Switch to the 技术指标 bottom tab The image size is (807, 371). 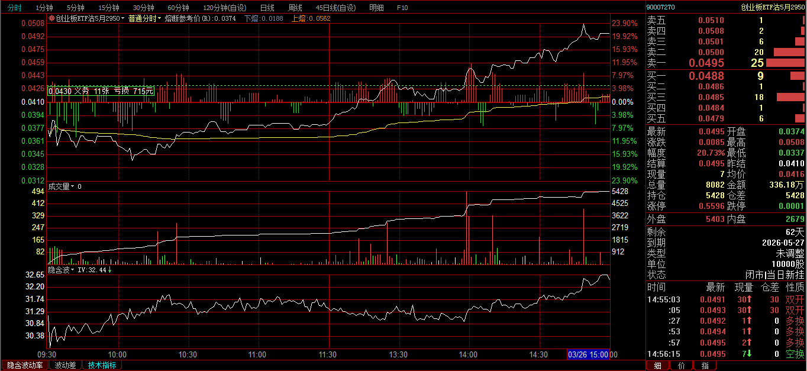click(102, 365)
